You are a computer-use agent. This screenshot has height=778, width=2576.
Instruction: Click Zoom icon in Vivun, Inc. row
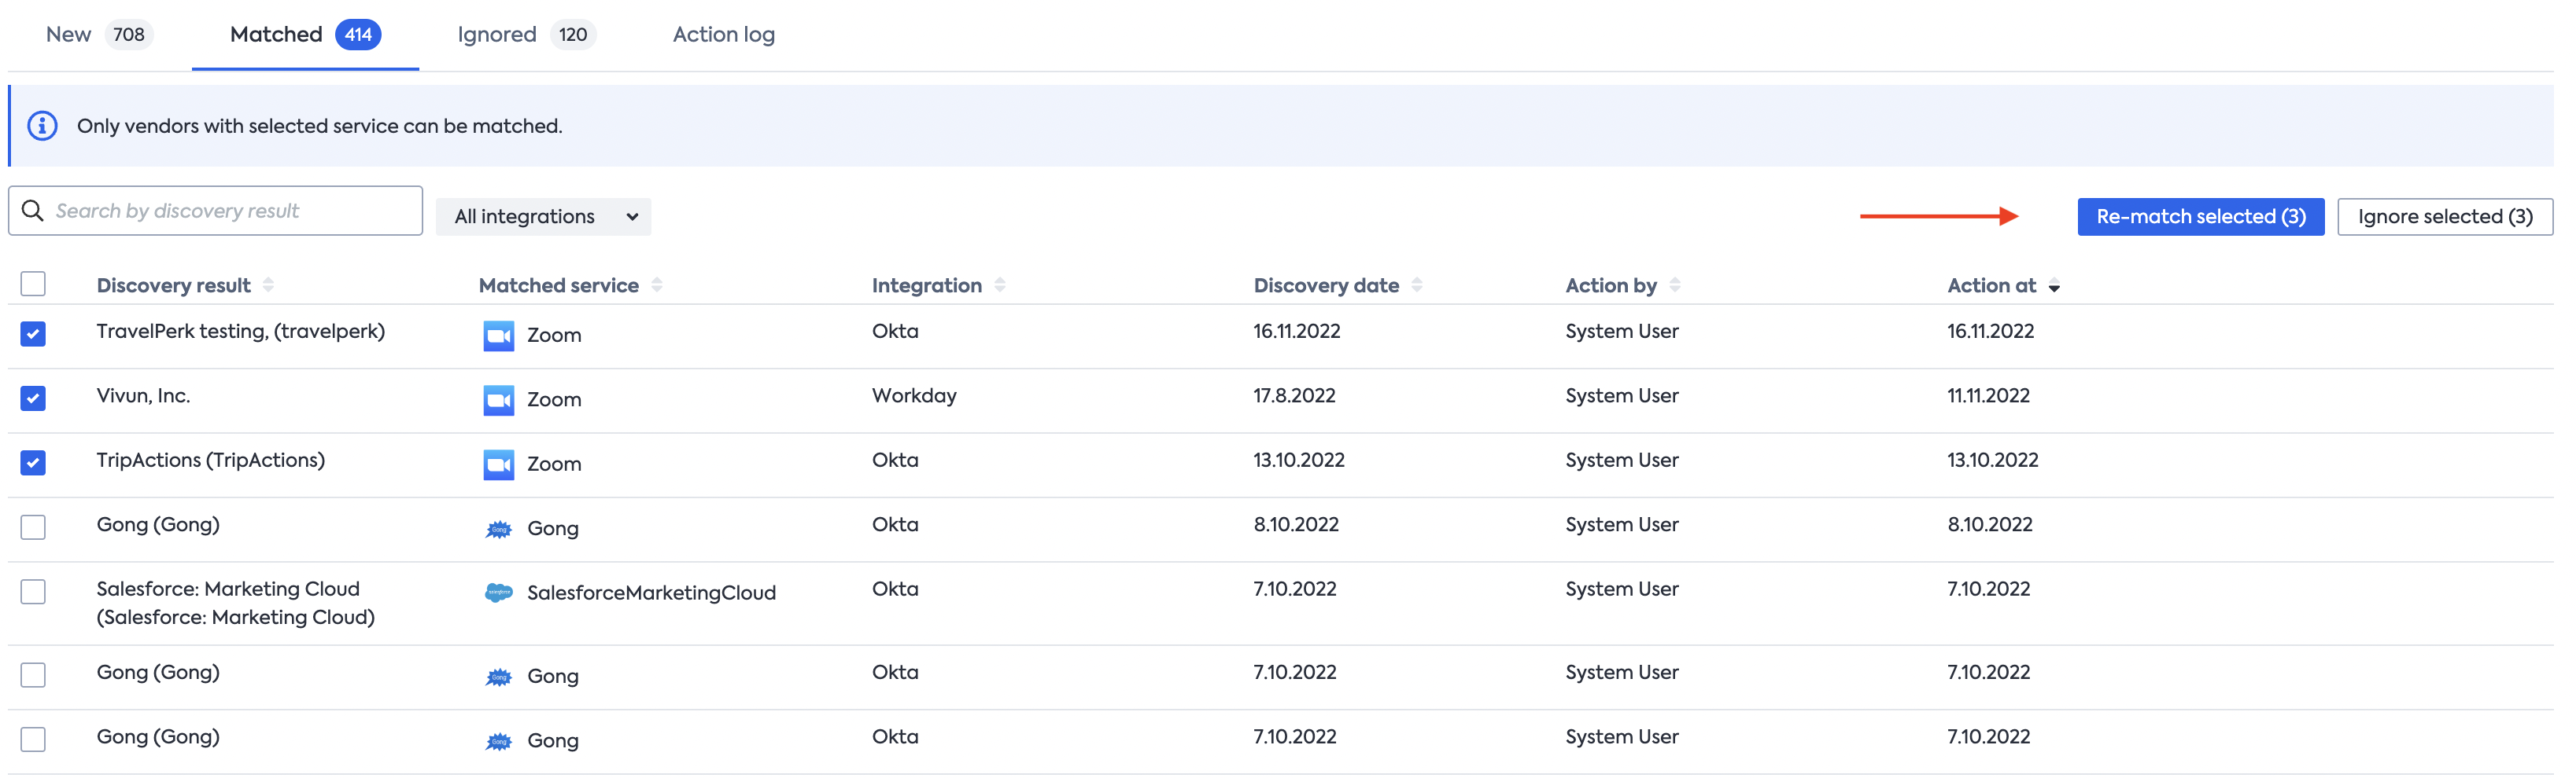[x=498, y=401]
